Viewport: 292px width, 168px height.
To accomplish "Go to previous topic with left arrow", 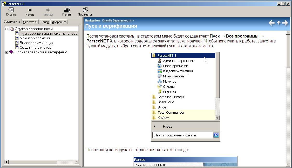I will pos(271,23).
